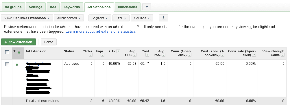Open the Clicks column help icon
The height and width of the screenshot is (107, 290).
click(90, 55)
